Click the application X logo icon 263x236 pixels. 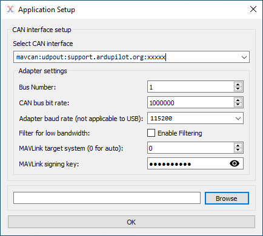click(10, 9)
